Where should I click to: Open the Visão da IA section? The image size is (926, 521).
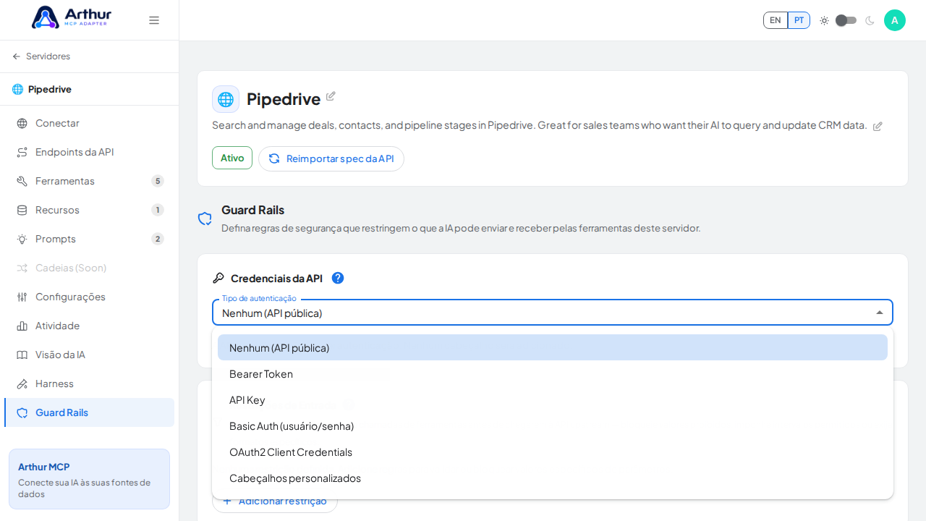click(x=89, y=355)
